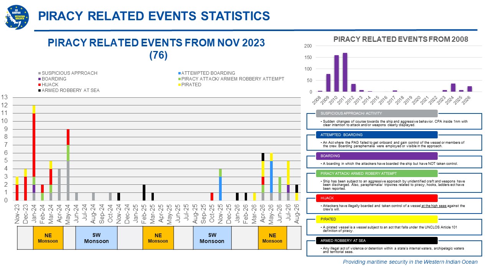Click the black Nov-24 bar

(119, 197)
